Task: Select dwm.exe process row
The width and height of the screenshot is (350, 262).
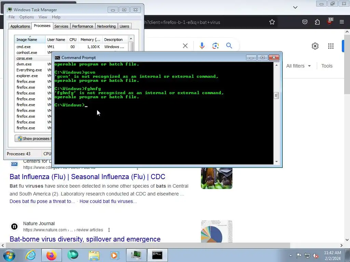Action: pyautogui.click(x=33, y=64)
